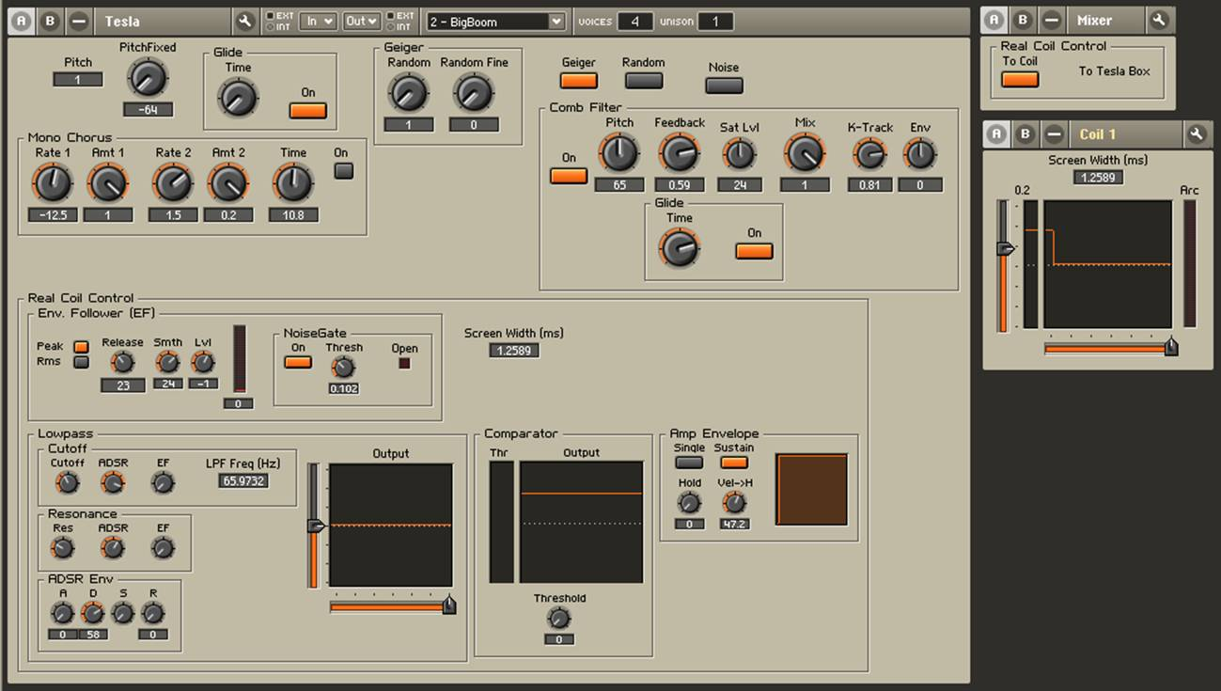Toggle Comb Filter Glide On button
The width and height of the screenshot is (1221, 691).
[x=754, y=251]
